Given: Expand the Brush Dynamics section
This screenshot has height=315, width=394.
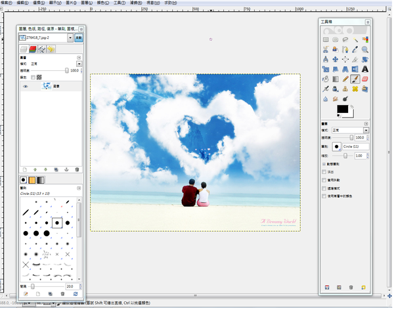Looking at the screenshot, I should (x=324, y=164).
